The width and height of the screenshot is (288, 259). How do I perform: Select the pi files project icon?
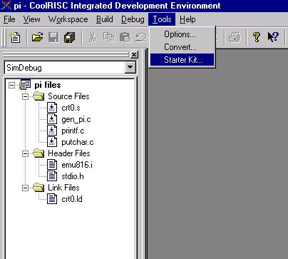pos(25,85)
